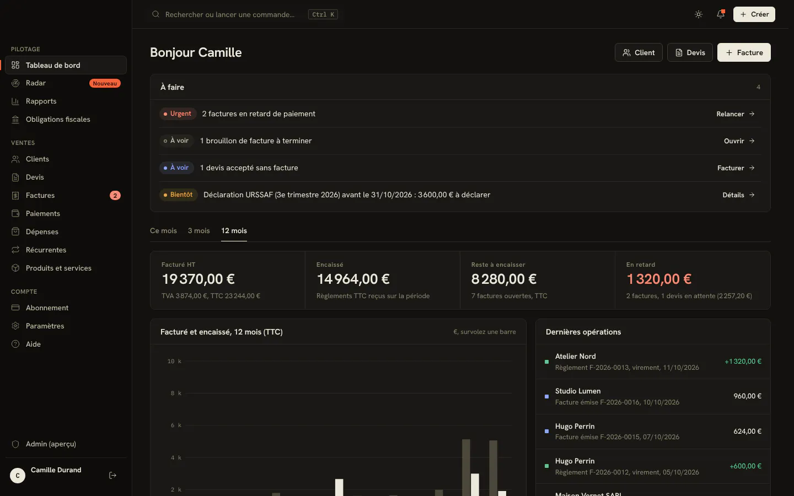This screenshot has height=496, width=794.
Task: Click the Encaissé amount 14 964,00 €
Action: (353, 279)
